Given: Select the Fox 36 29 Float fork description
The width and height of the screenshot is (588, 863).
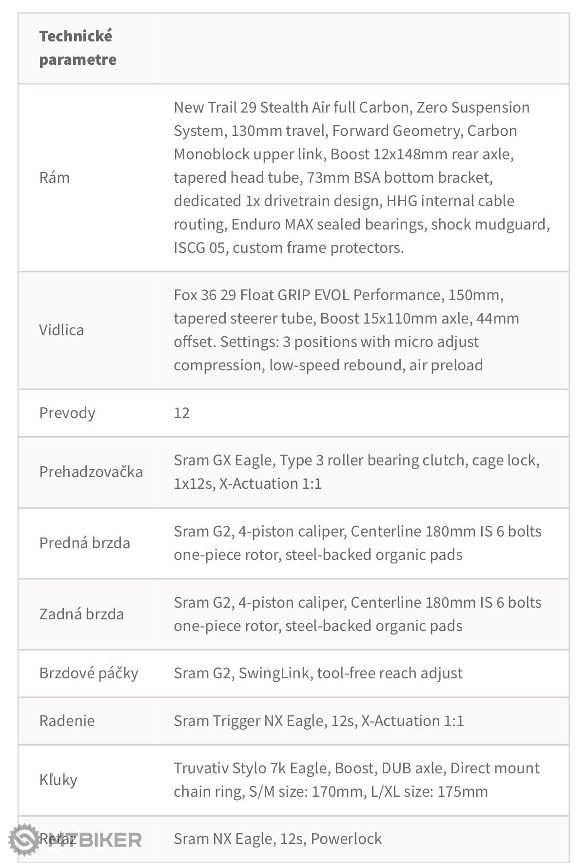Looking at the screenshot, I should 347,330.
